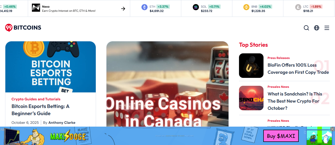The width and height of the screenshot is (335, 145).
Task: Open the BloFin copy trade story thumbnail
Action: 251,66
